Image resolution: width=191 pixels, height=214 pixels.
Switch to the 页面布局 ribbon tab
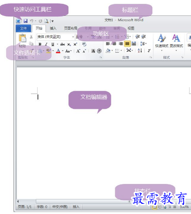70,29
